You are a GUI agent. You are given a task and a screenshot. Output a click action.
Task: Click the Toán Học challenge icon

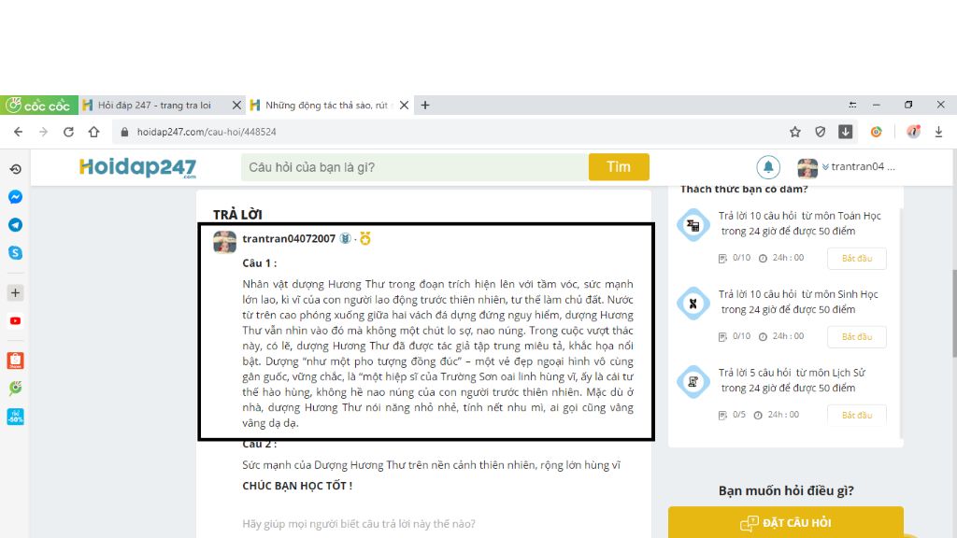point(693,225)
